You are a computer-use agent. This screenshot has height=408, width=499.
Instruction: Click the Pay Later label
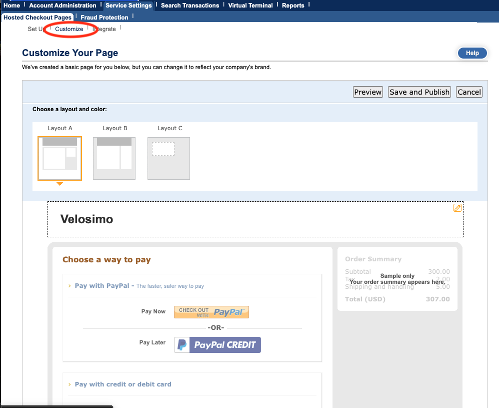152,342
